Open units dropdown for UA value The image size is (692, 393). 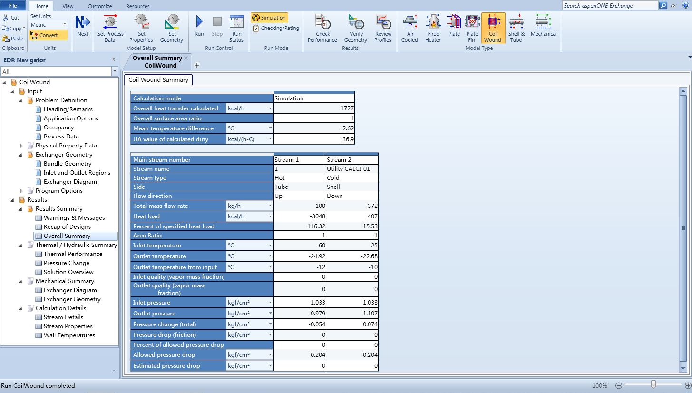tap(270, 139)
